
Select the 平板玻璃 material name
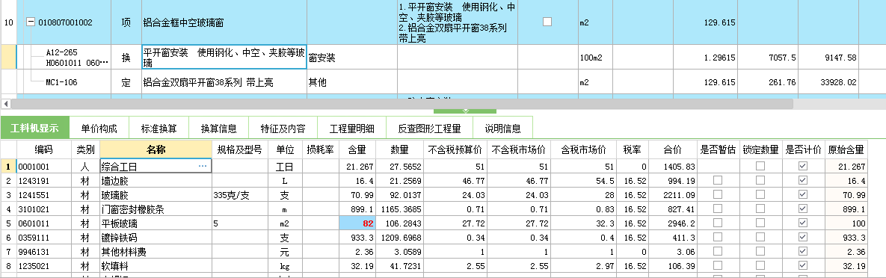coord(119,223)
